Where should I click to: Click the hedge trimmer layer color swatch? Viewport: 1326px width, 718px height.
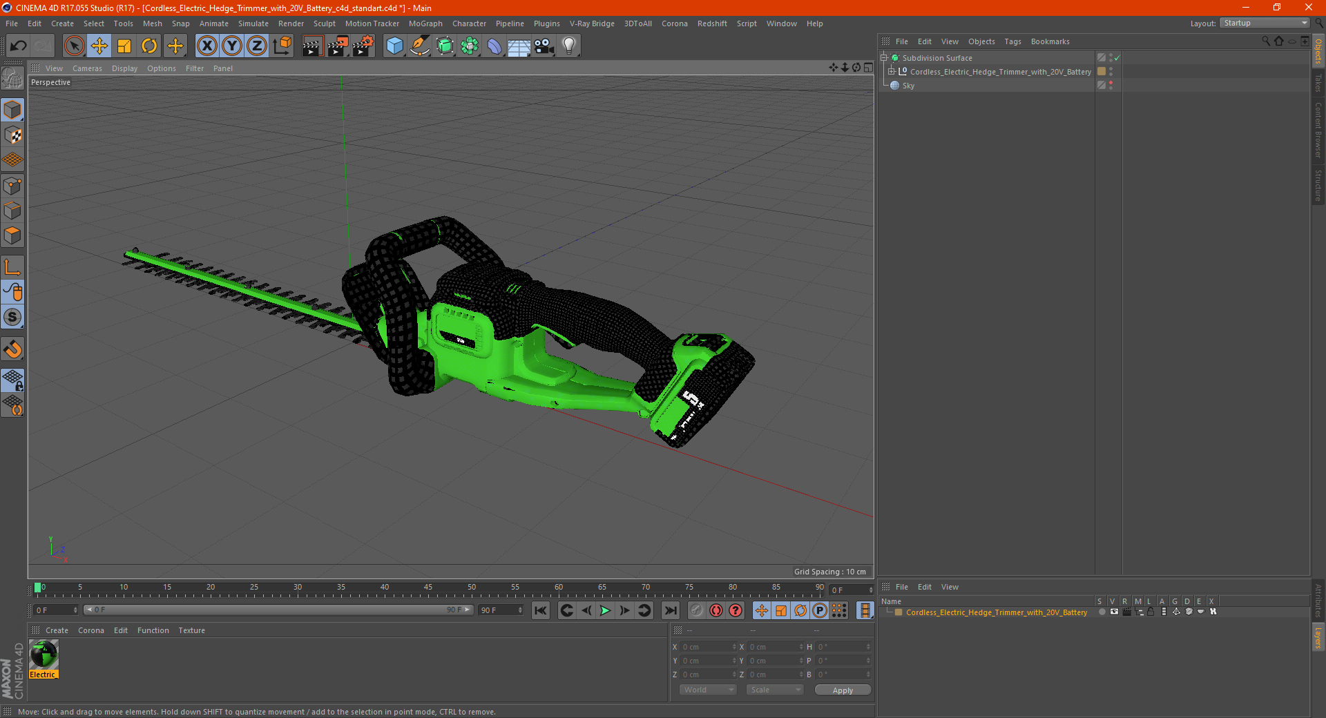899,612
